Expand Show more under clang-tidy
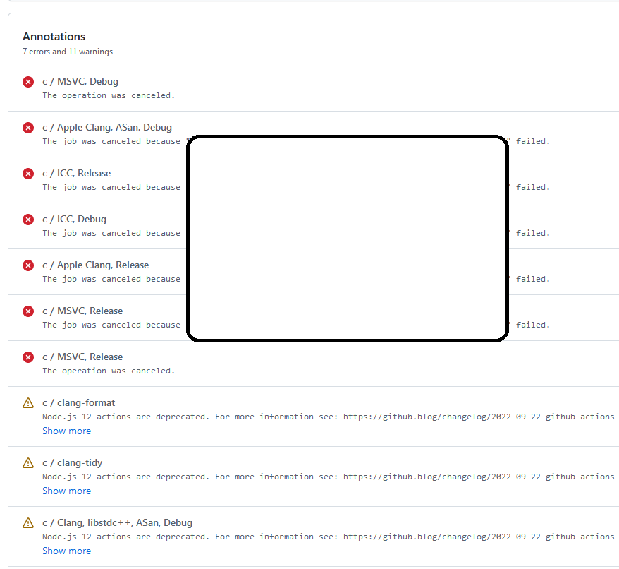 click(x=67, y=491)
